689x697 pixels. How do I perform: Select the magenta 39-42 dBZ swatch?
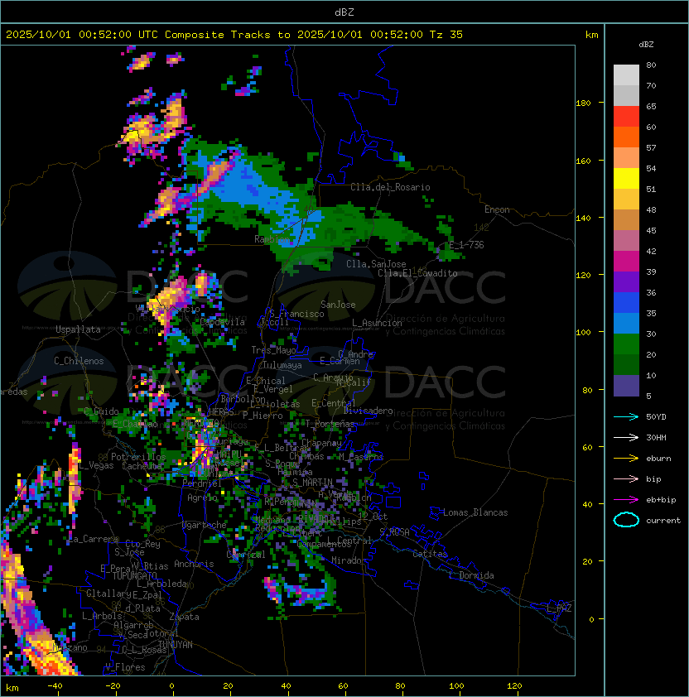(626, 261)
